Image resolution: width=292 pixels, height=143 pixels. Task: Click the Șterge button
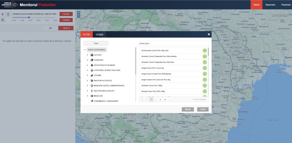pos(188,110)
